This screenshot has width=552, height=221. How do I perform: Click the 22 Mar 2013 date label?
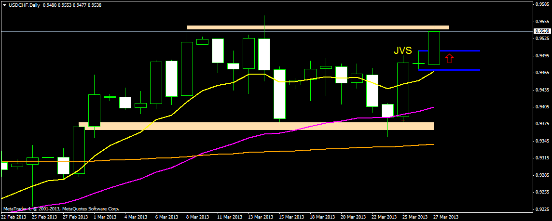coord(385,217)
